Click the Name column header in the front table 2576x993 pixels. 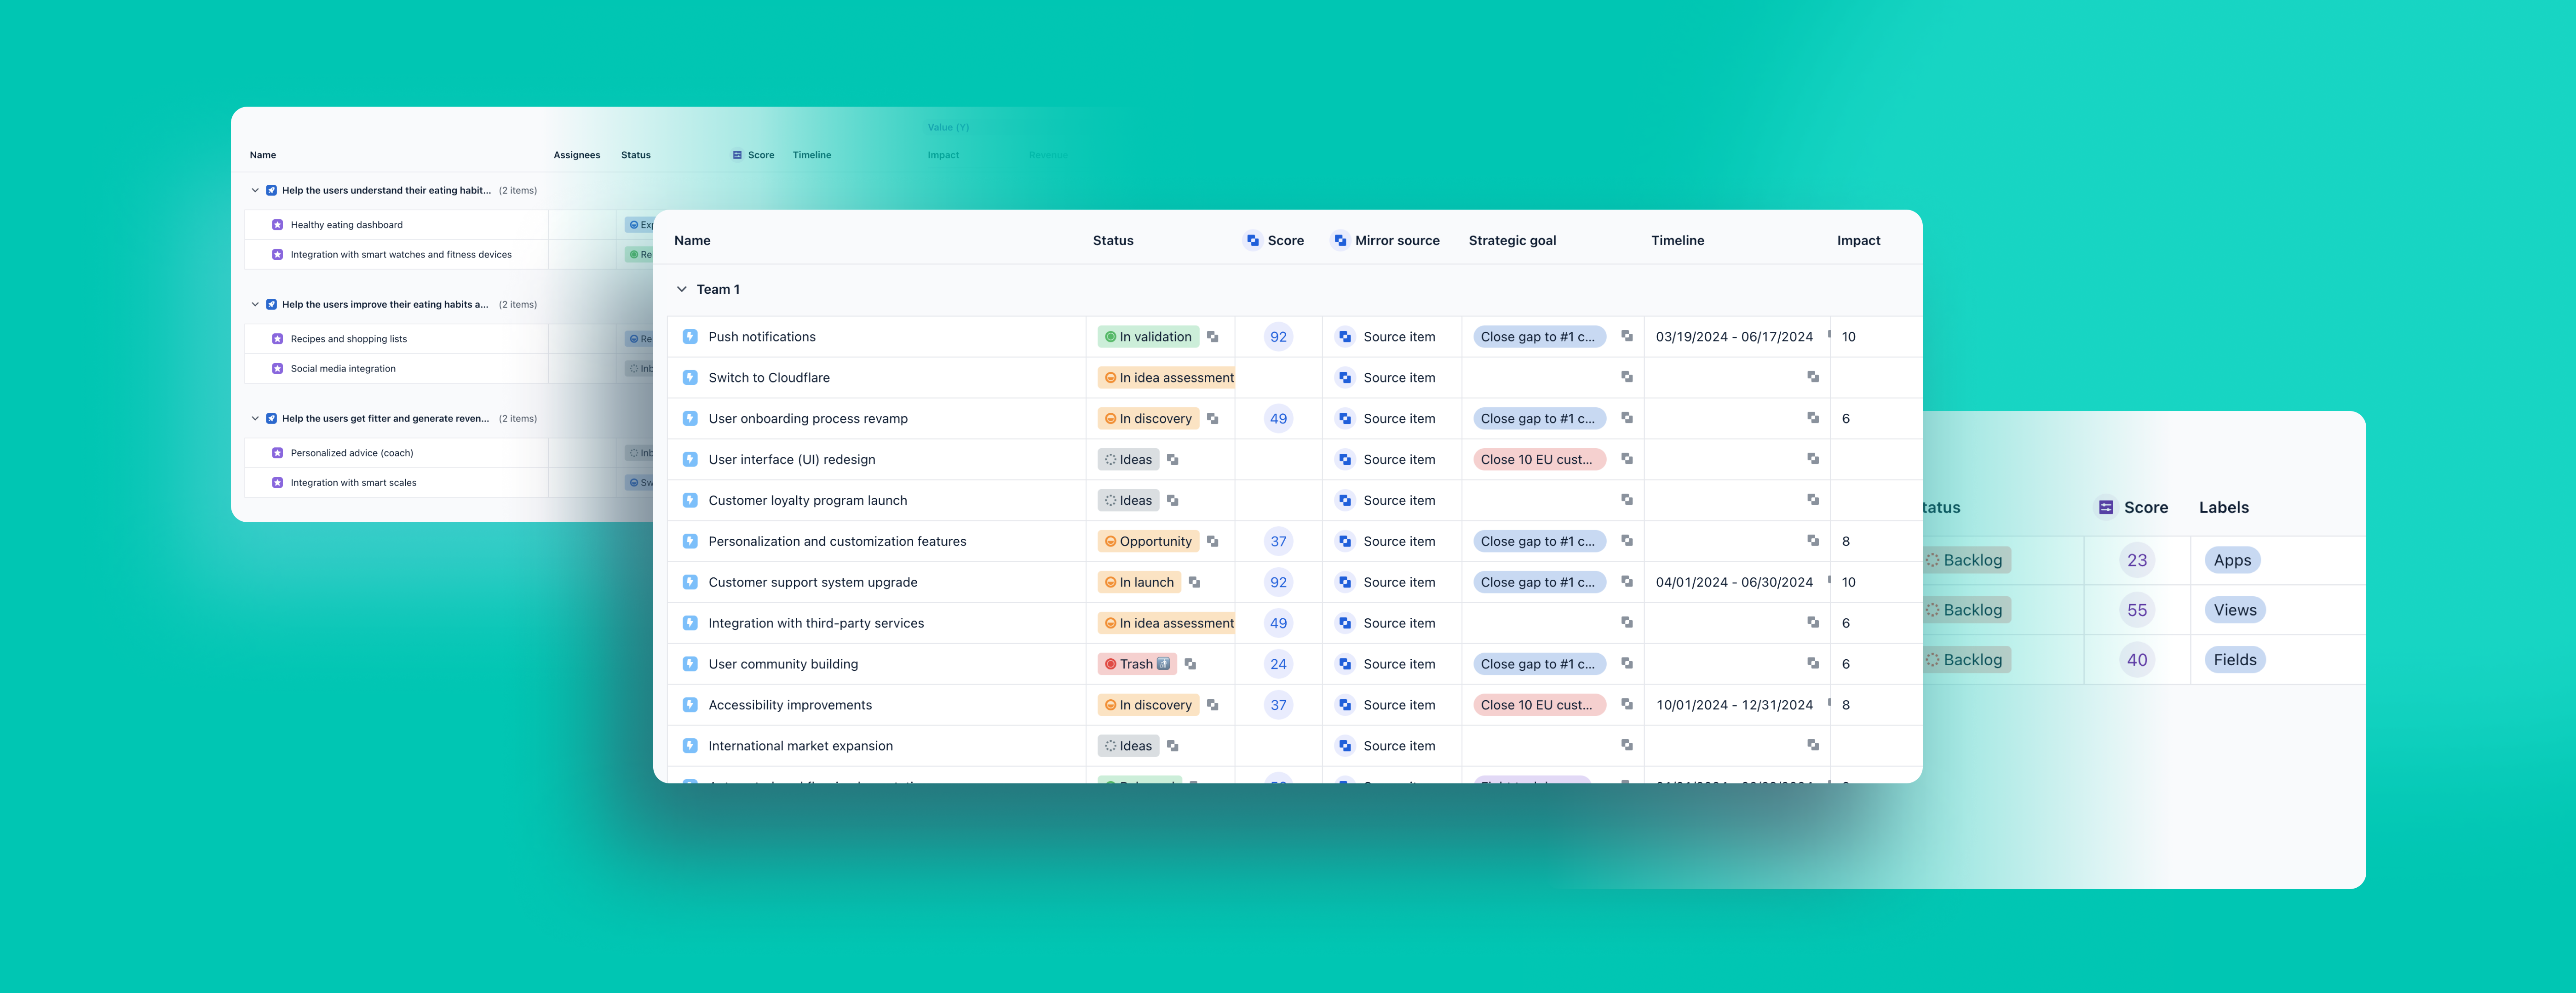pyautogui.click(x=692, y=241)
